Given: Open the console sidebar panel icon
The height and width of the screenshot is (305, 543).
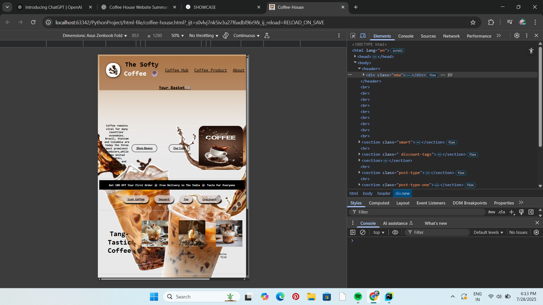Looking at the screenshot, I should point(353,232).
